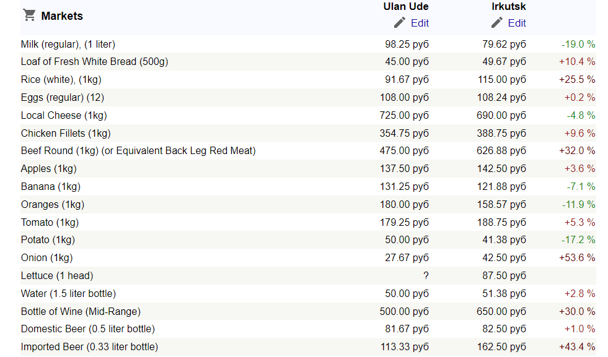Viewport: 608px width, 357px height.
Task: Click the Irkutsk column header
Action: [x=508, y=7]
